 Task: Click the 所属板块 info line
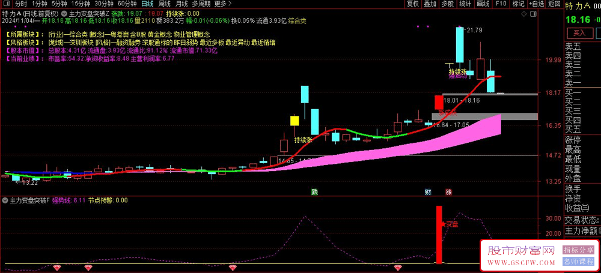point(108,34)
